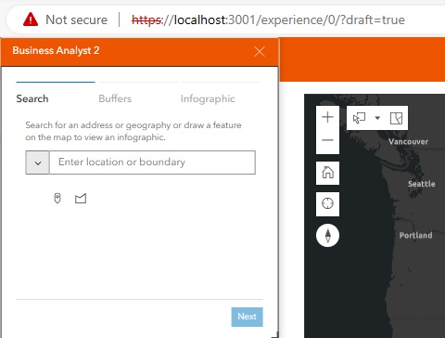Choose the draw polygon tool
This screenshot has width=445, height=338.
pos(81,198)
